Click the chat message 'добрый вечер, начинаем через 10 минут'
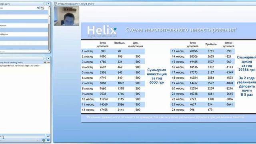This screenshot has width=256, height=144. (20, 66)
